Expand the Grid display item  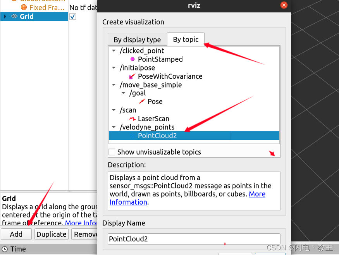[x=5, y=16]
